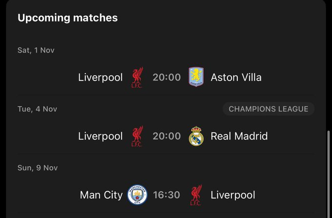Click the 16:30 kickoff time
Image resolution: width=332 pixels, height=218 pixels.
166,195
